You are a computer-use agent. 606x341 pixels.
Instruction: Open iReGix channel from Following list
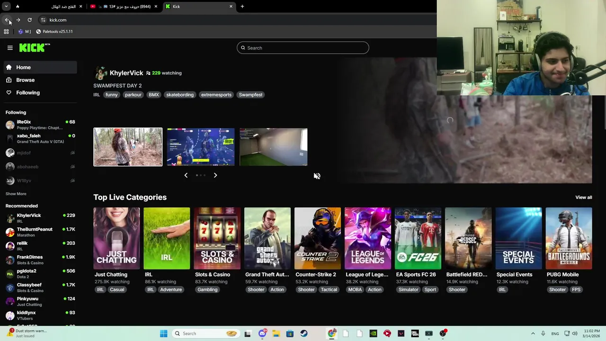tap(41, 125)
